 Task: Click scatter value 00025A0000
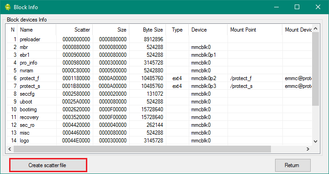[76, 102]
